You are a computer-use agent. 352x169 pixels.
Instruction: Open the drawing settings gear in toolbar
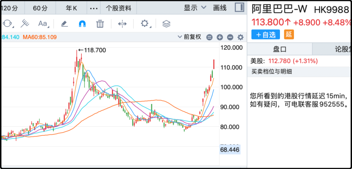[x=144, y=24]
